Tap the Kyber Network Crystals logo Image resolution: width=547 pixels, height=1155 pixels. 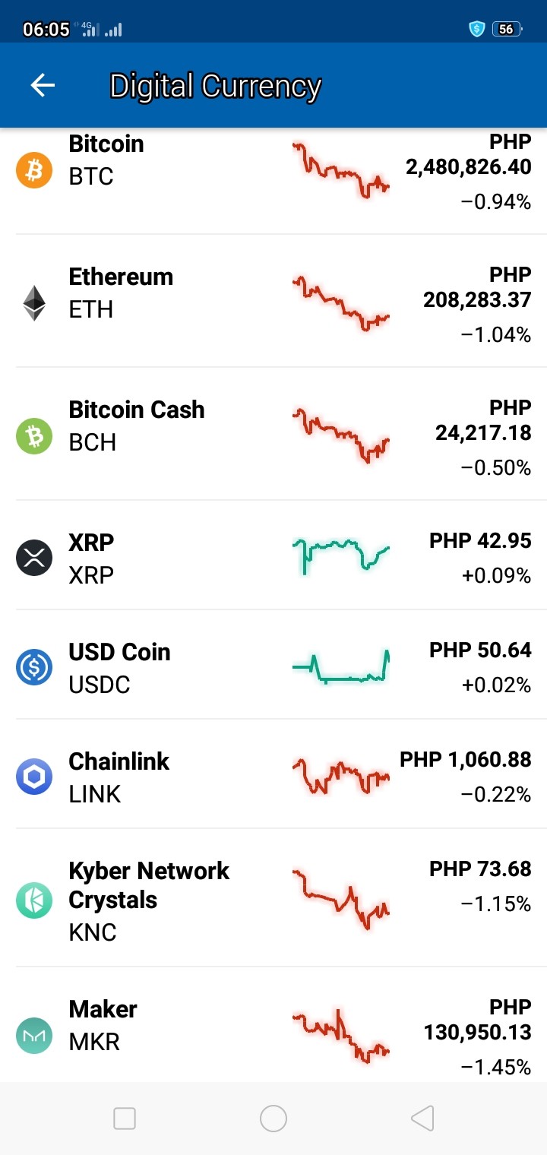34,900
